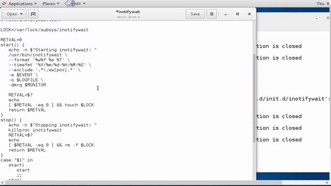This screenshot has width=331, height=186.
Task: Click the --timefmt line
Action: coord(50,65)
